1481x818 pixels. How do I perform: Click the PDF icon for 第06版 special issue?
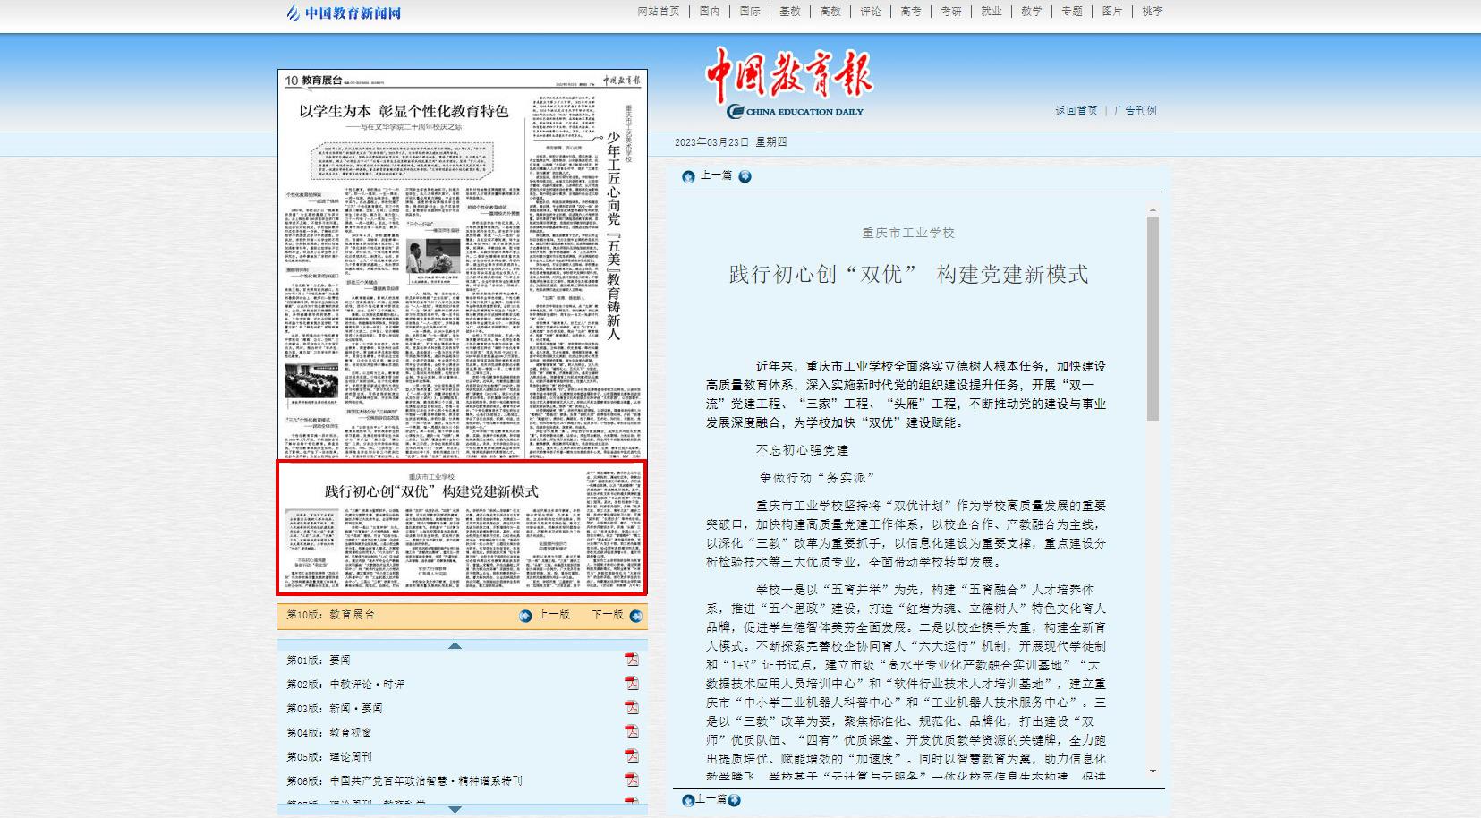632,780
